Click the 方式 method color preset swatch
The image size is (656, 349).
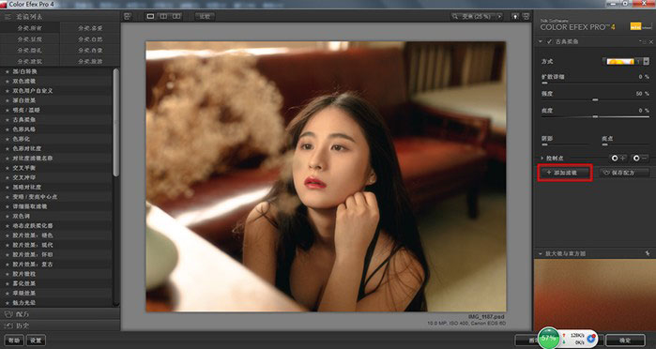[620, 62]
